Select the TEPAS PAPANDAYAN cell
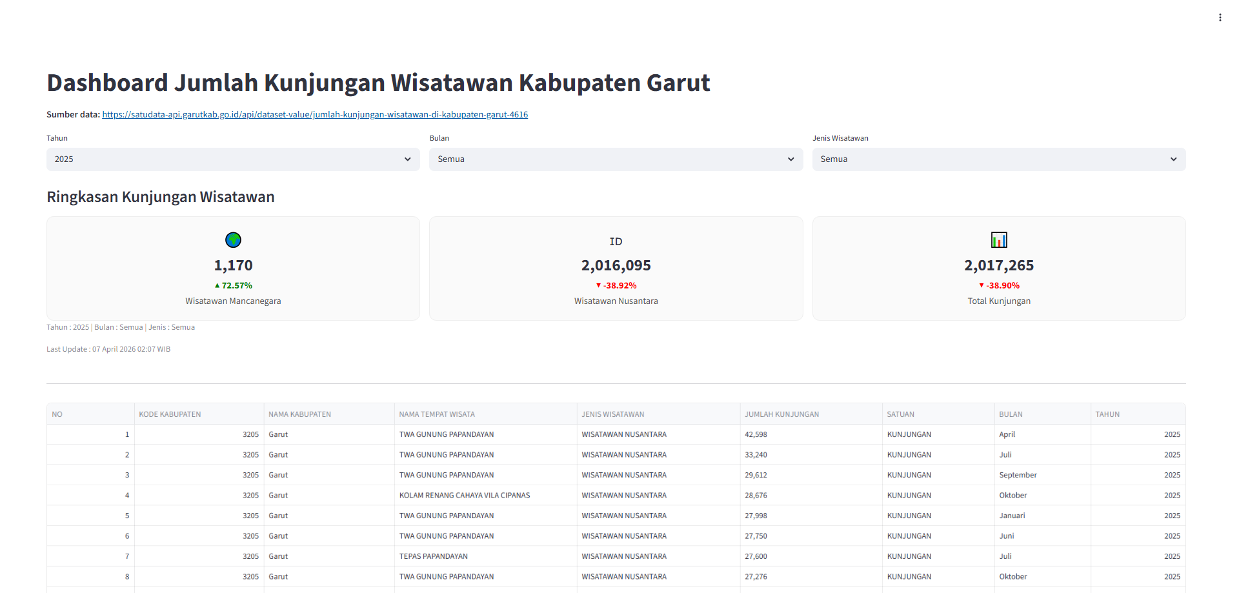 [485, 556]
